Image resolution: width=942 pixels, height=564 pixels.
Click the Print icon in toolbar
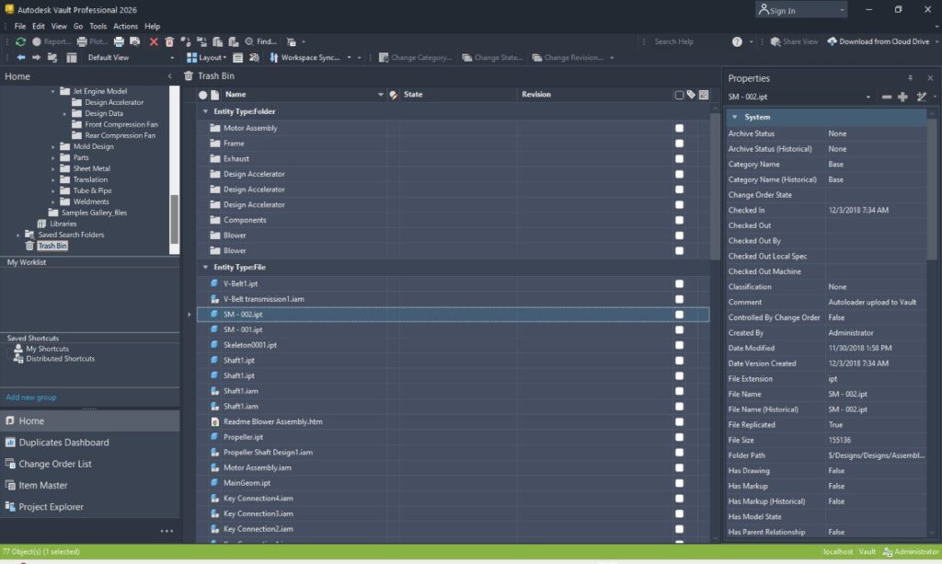[x=120, y=41]
